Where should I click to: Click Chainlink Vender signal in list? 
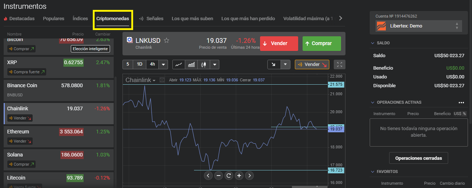20,118
